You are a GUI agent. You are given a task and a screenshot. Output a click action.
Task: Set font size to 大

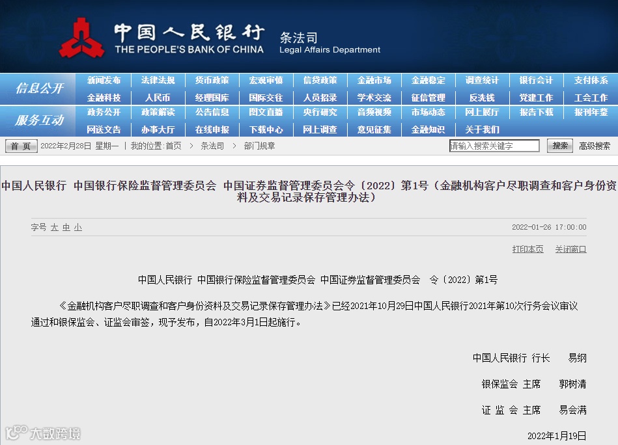[55, 228]
